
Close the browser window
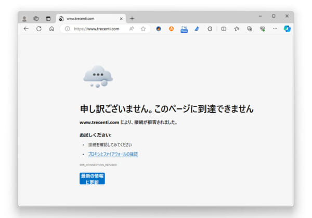(x=287, y=16)
